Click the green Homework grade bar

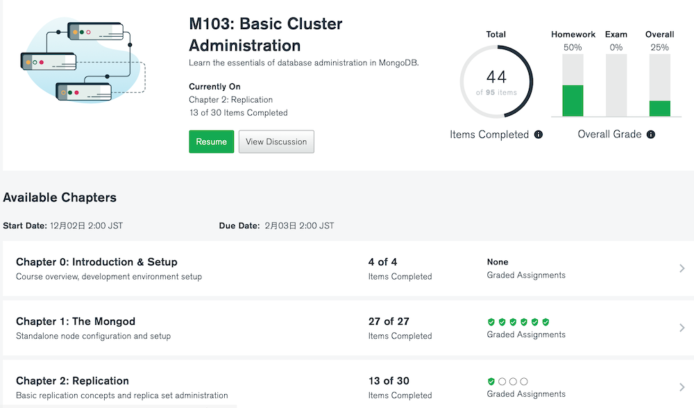[573, 101]
